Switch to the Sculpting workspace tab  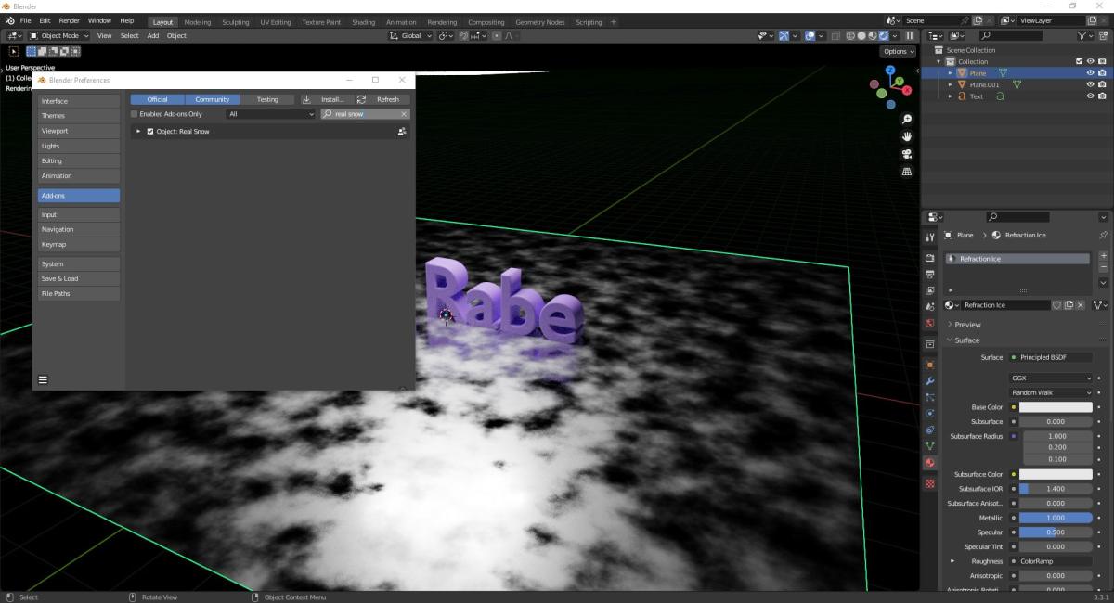(236, 22)
